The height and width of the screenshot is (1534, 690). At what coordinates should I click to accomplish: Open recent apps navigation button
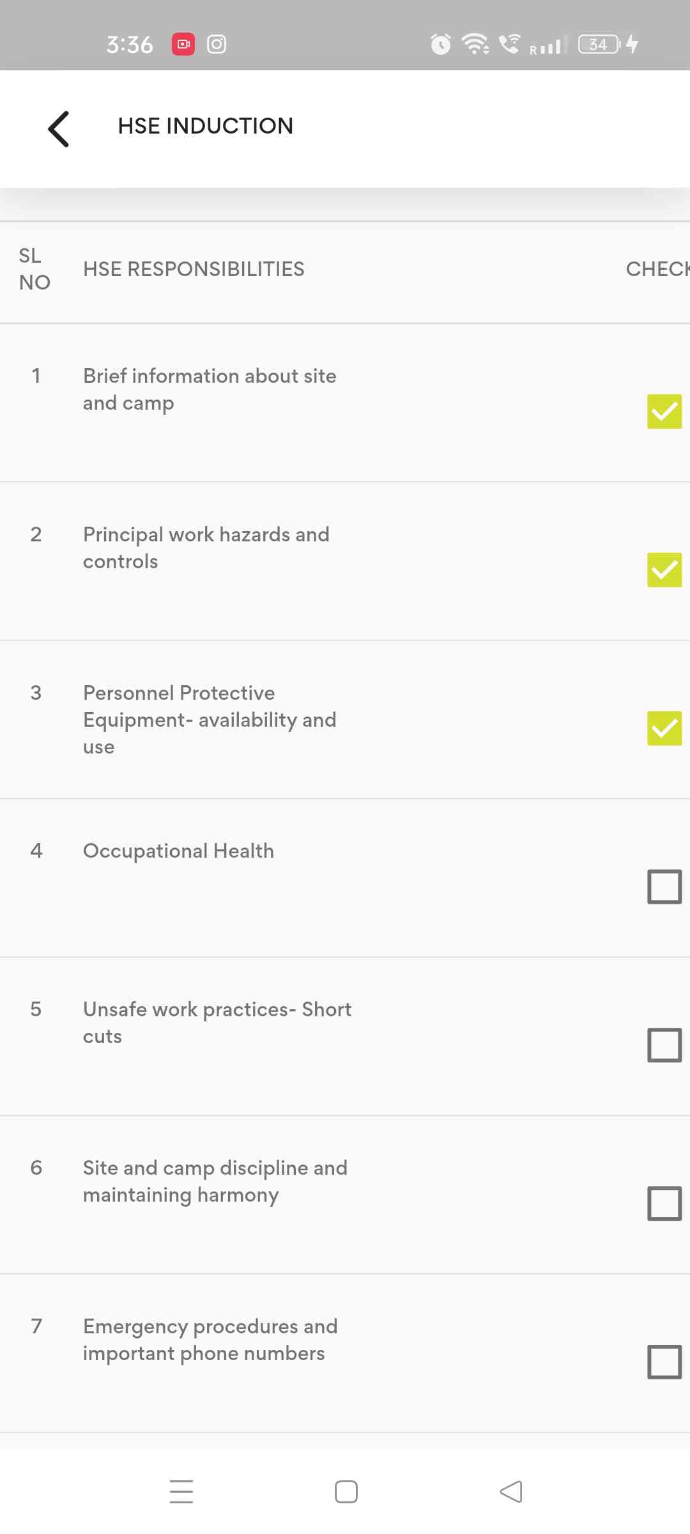point(181,1492)
